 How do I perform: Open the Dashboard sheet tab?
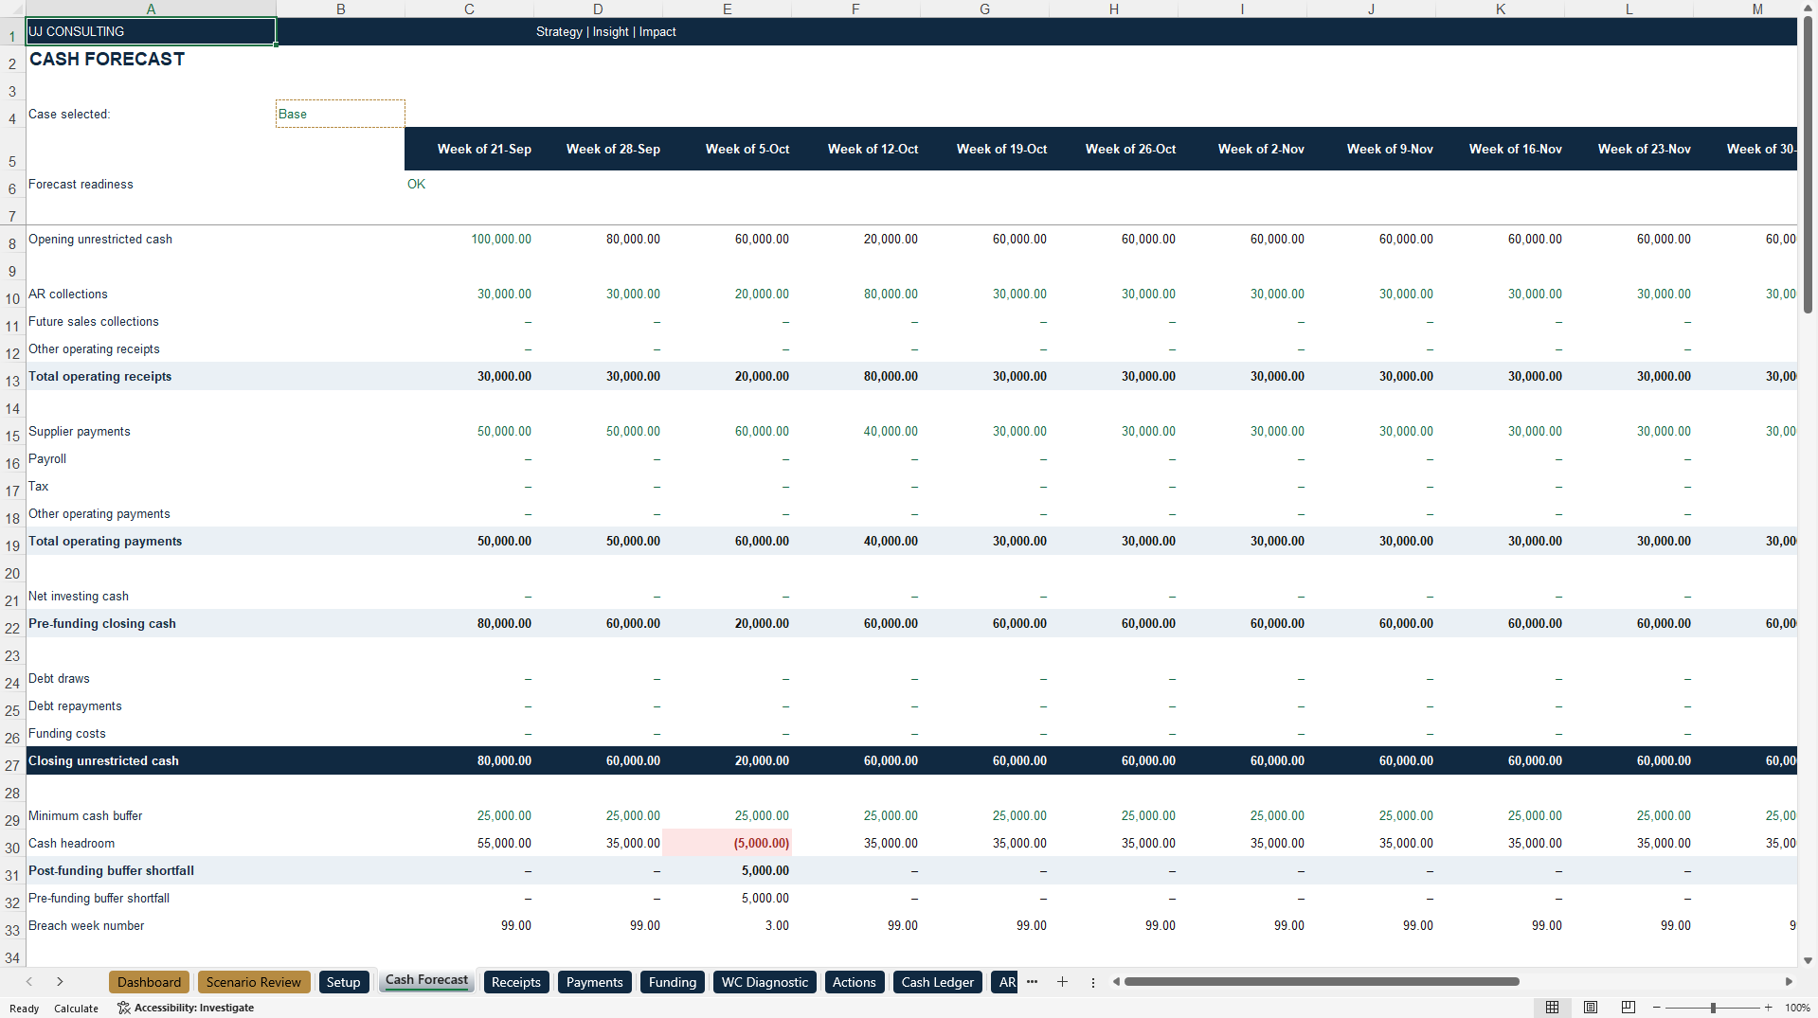(x=149, y=982)
